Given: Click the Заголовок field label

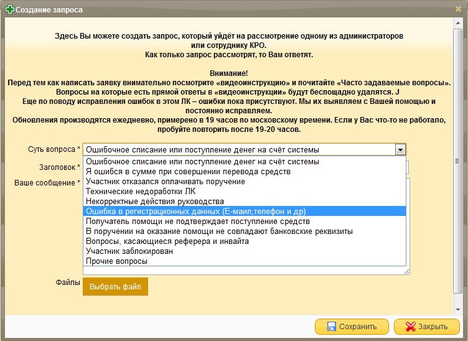Looking at the screenshot, I should 60,167.
